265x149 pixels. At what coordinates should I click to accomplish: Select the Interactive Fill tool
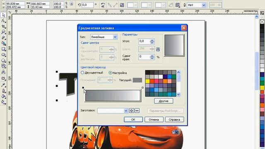coord(3,102)
